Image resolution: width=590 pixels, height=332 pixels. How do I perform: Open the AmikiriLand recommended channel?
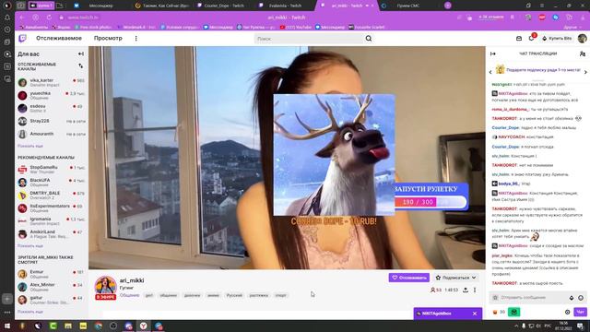[x=52, y=233]
